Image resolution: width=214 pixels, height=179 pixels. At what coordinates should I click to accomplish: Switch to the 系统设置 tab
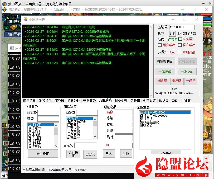(45, 101)
